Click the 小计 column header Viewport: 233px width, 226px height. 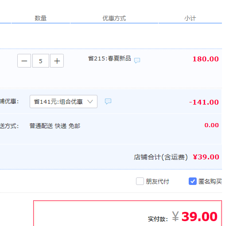click(x=190, y=19)
